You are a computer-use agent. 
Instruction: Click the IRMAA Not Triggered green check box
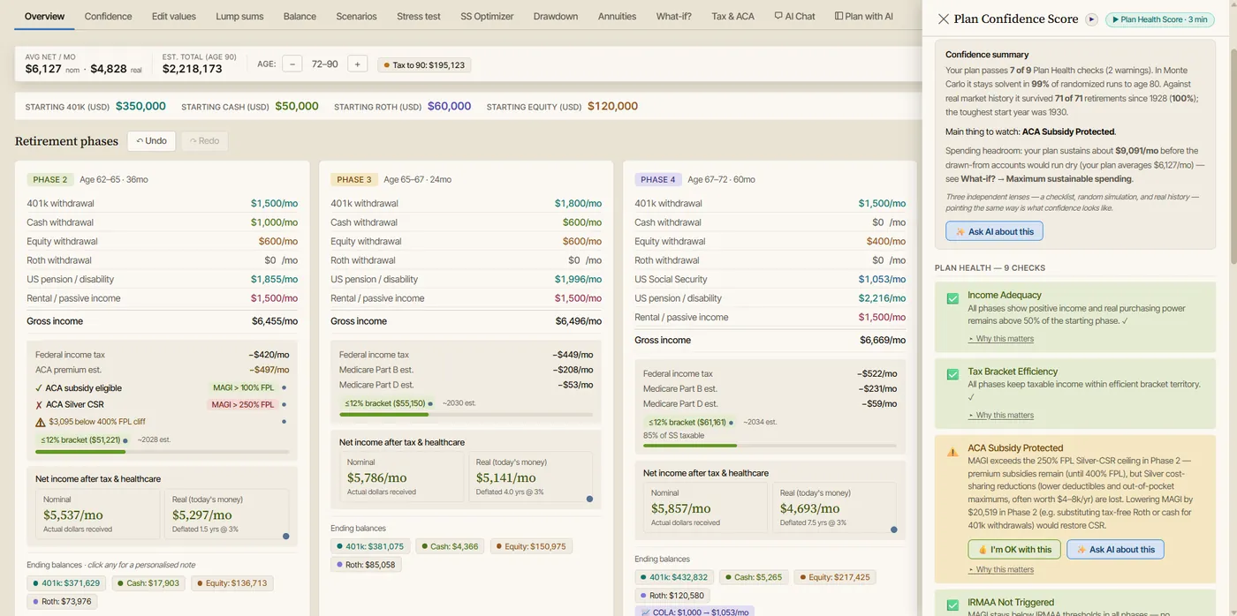952,605
